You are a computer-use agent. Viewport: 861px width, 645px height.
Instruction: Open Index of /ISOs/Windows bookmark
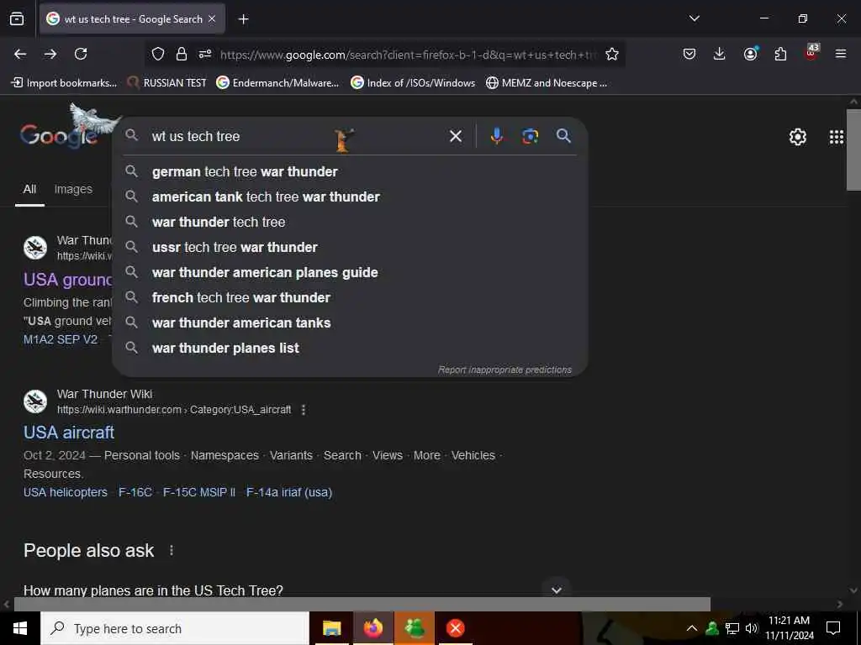(413, 83)
